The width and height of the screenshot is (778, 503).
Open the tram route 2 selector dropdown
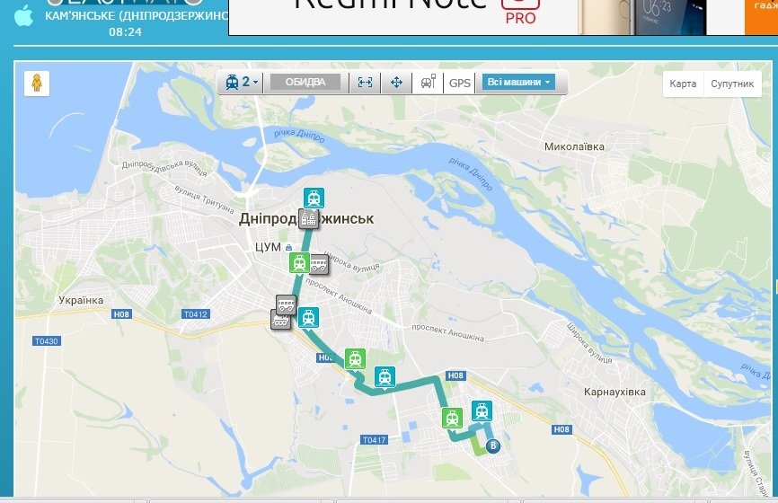click(x=242, y=83)
